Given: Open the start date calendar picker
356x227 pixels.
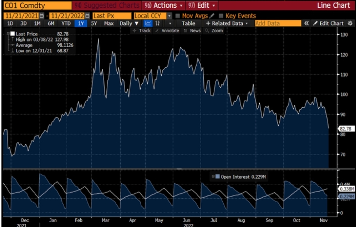Looking at the screenshot, I should tap(42, 16).
